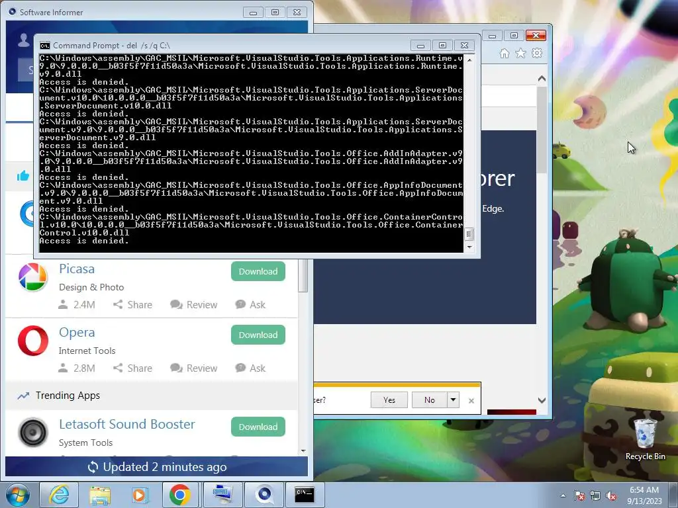Click the Opera app icon
The width and height of the screenshot is (678, 508).
tap(33, 341)
